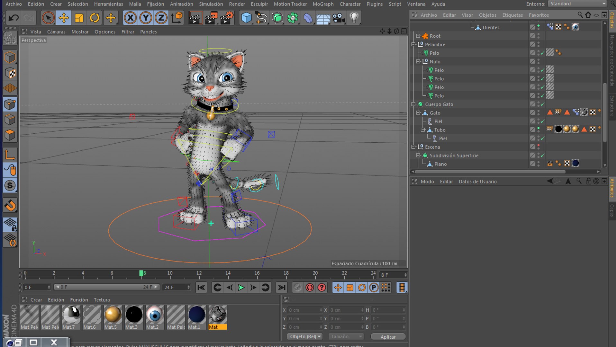Click the Undo arrow icon
This screenshot has width=616, height=347.
pos(14,18)
